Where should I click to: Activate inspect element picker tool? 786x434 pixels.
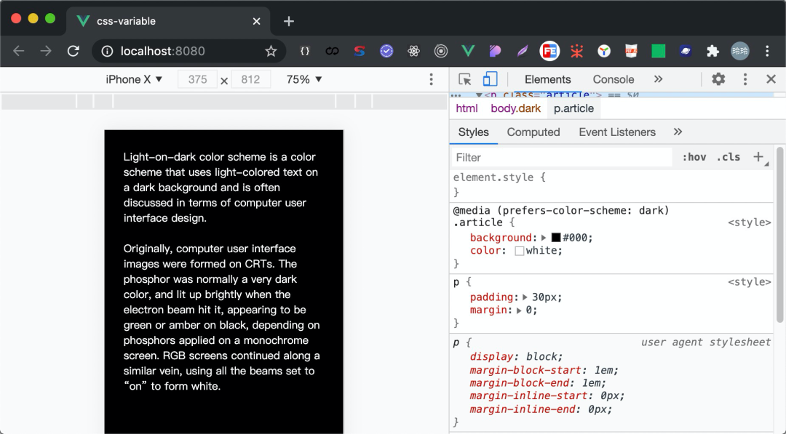click(464, 79)
